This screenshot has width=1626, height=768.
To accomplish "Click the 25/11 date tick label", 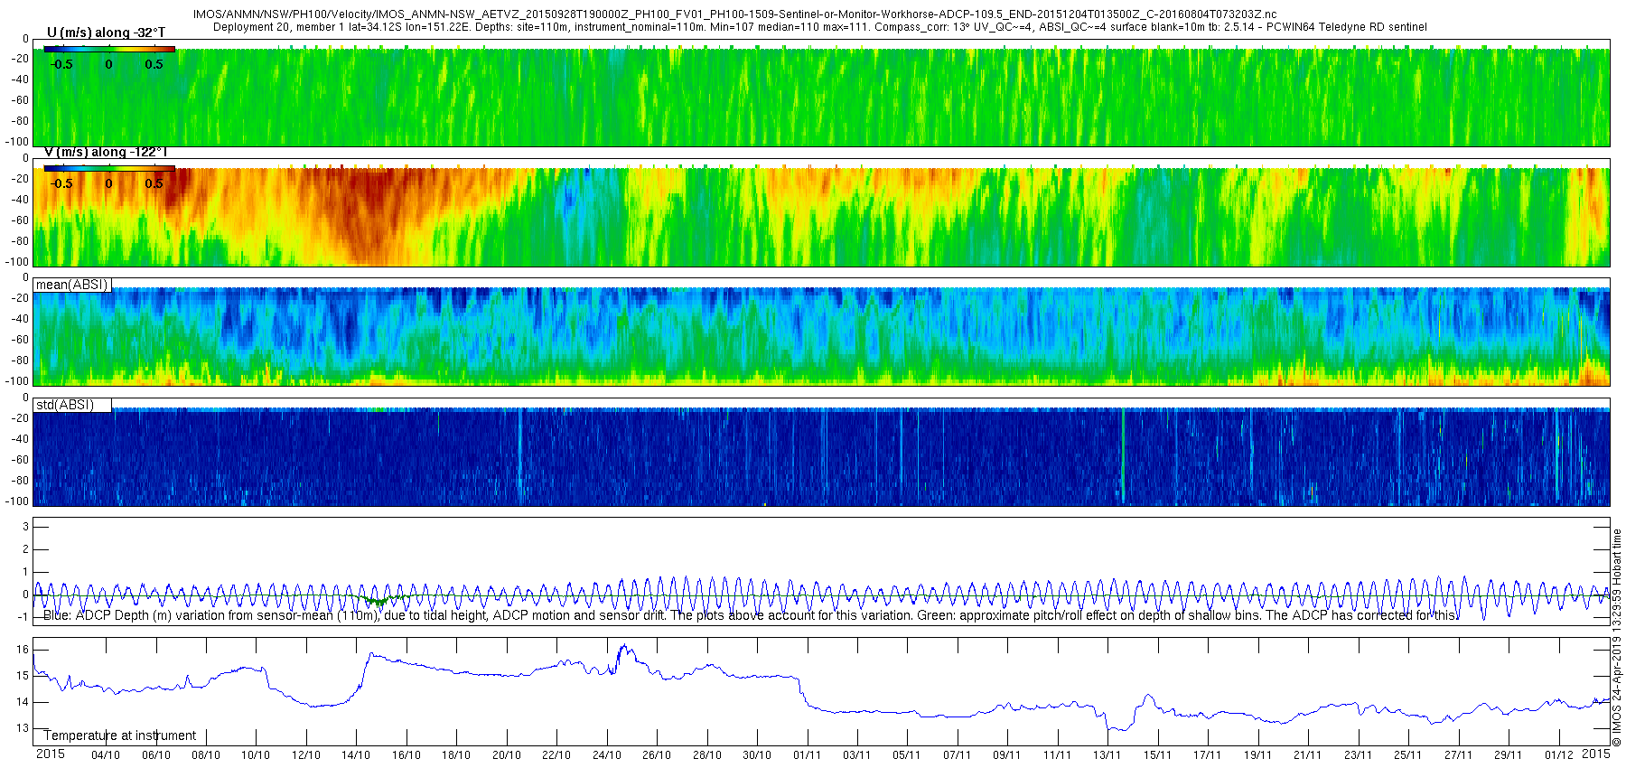I will click(1408, 755).
